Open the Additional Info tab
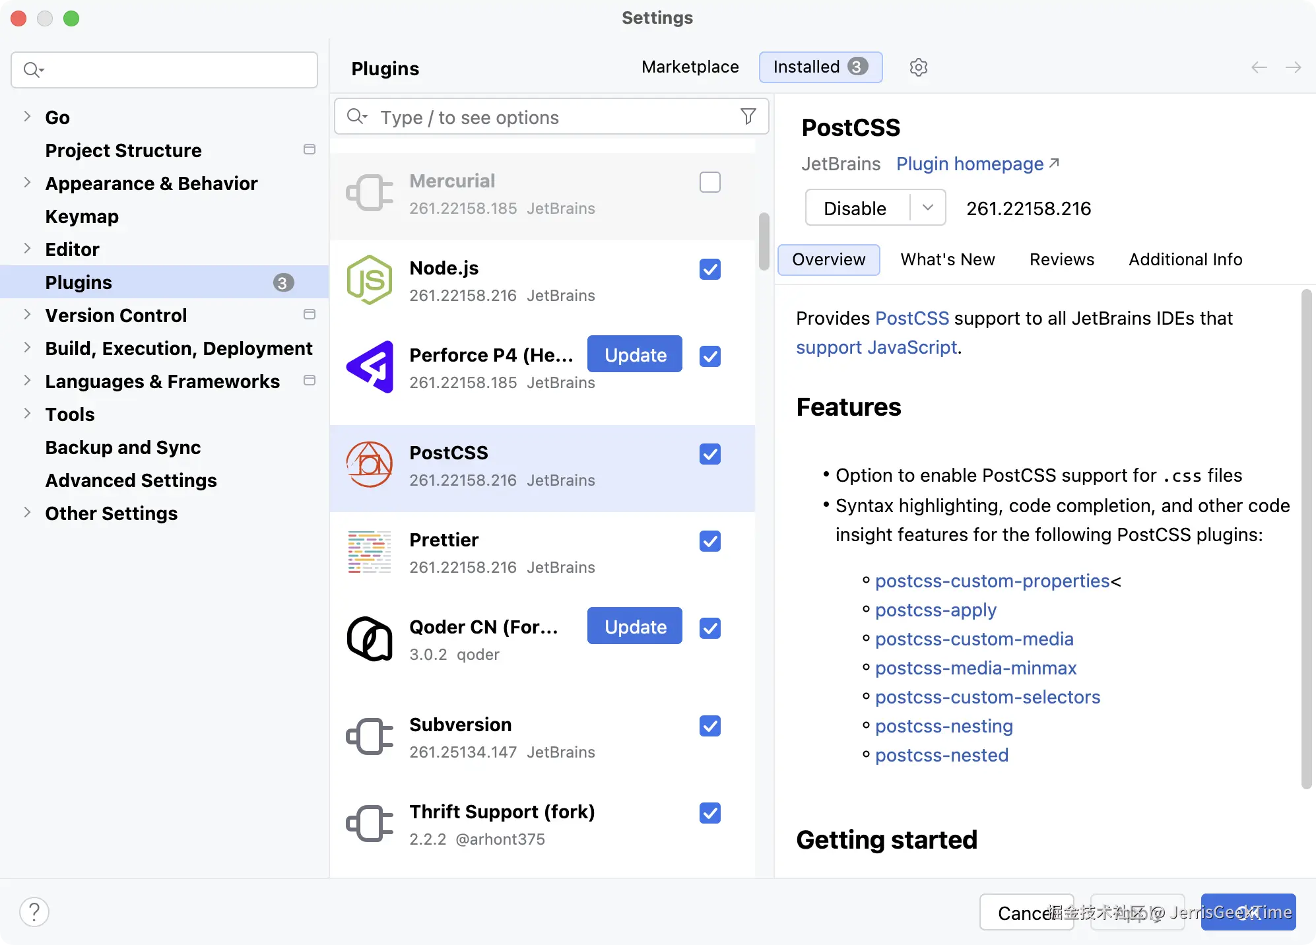This screenshot has width=1316, height=945. [x=1185, y=259]
